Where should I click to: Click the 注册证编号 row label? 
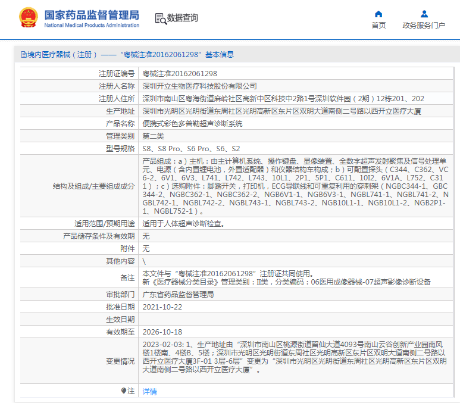[117, 74]
